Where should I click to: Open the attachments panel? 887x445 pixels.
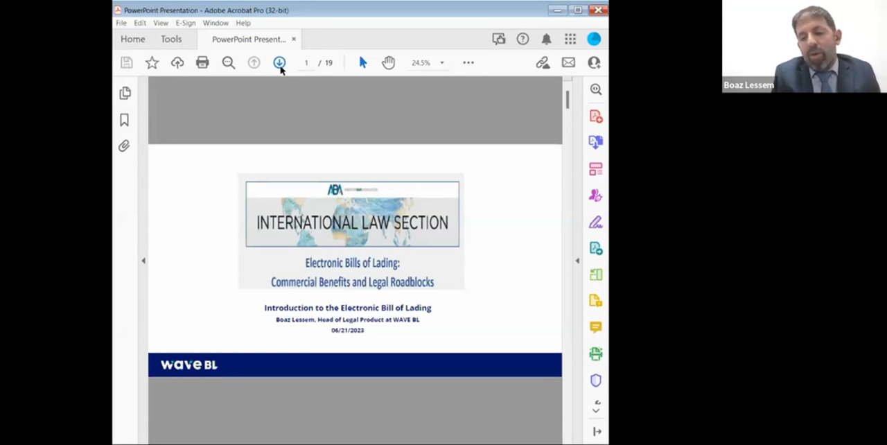click(124, 146)
